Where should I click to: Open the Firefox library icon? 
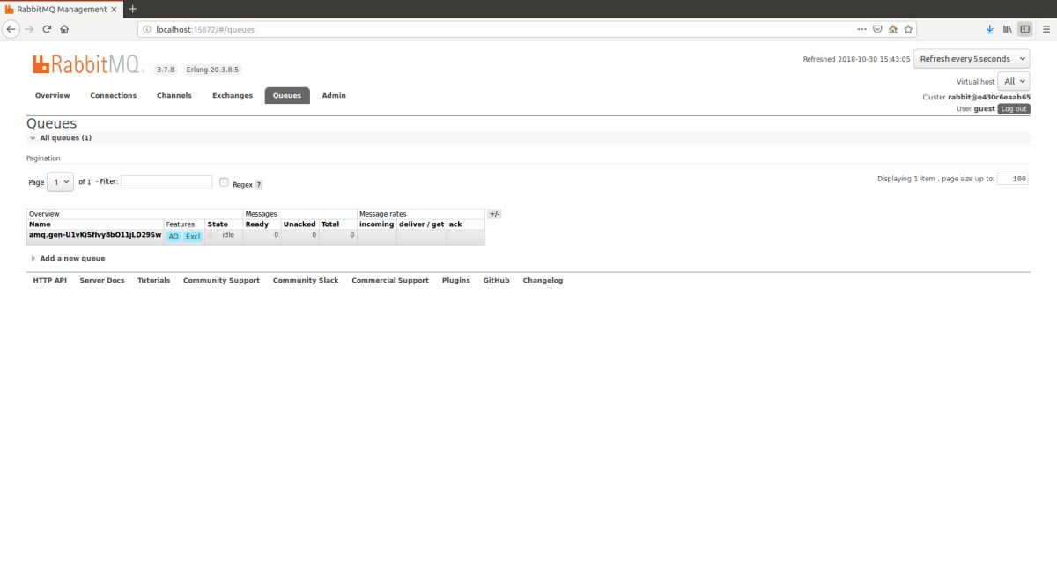point(1007,29)
